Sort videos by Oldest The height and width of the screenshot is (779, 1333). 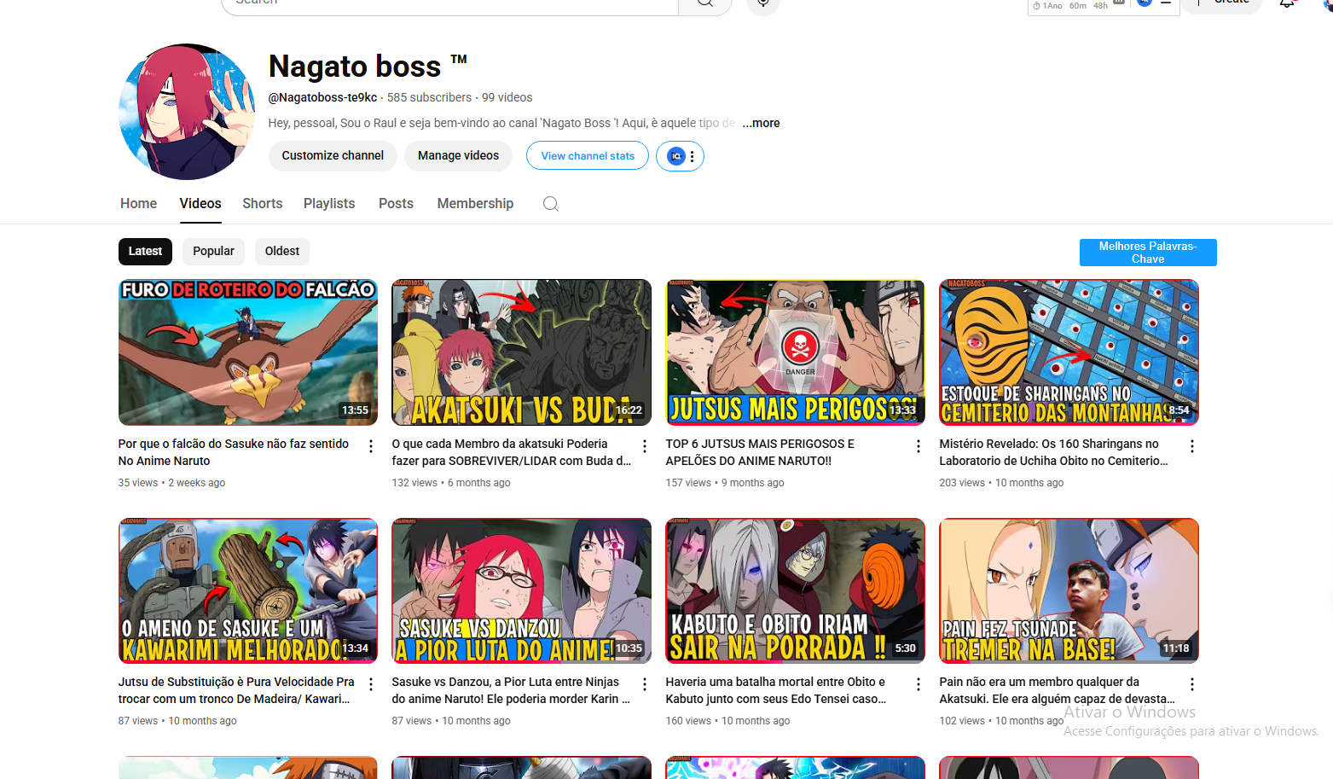282,251
